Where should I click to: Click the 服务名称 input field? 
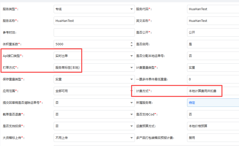[94, 21]
